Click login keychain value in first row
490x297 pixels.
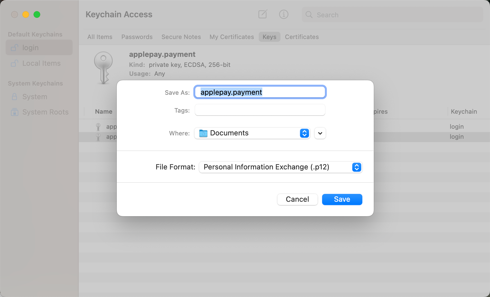pos(456,127)
